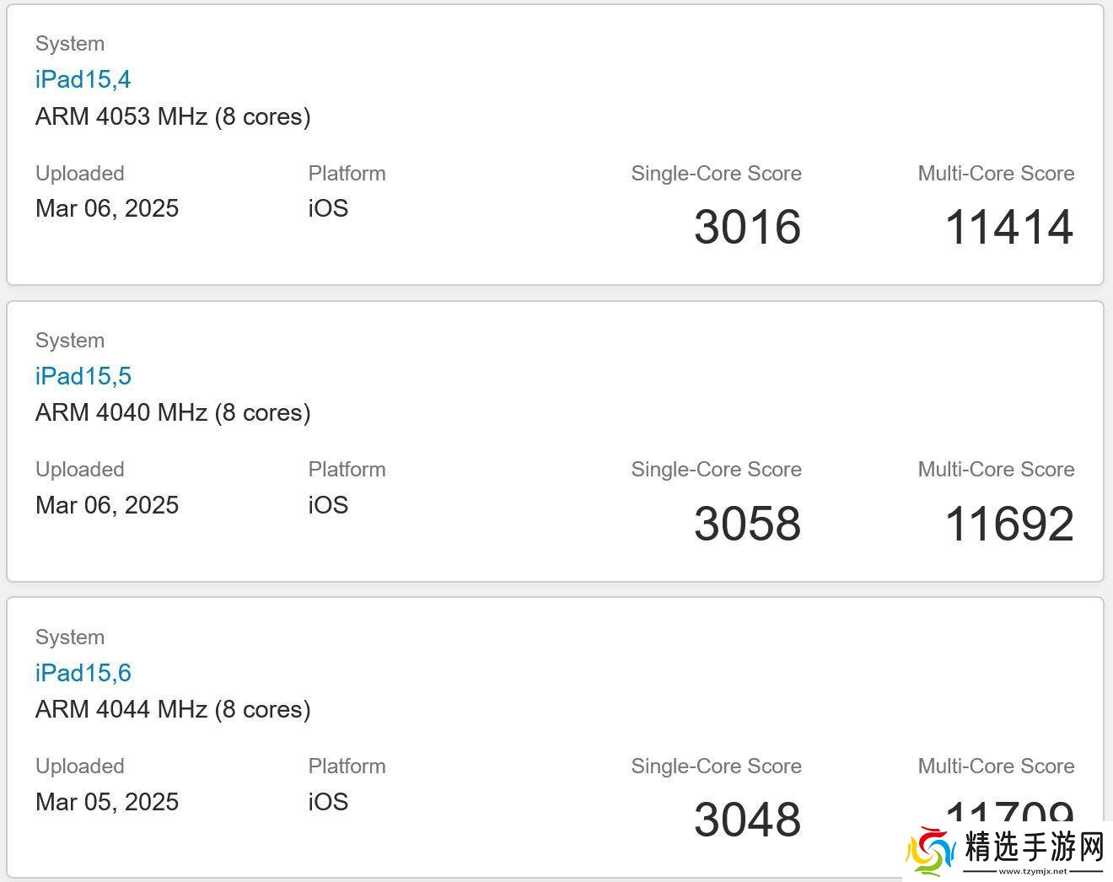
Task: Select the ARM 4044 MHz (8 cores) text
Action: pos(173,709)
